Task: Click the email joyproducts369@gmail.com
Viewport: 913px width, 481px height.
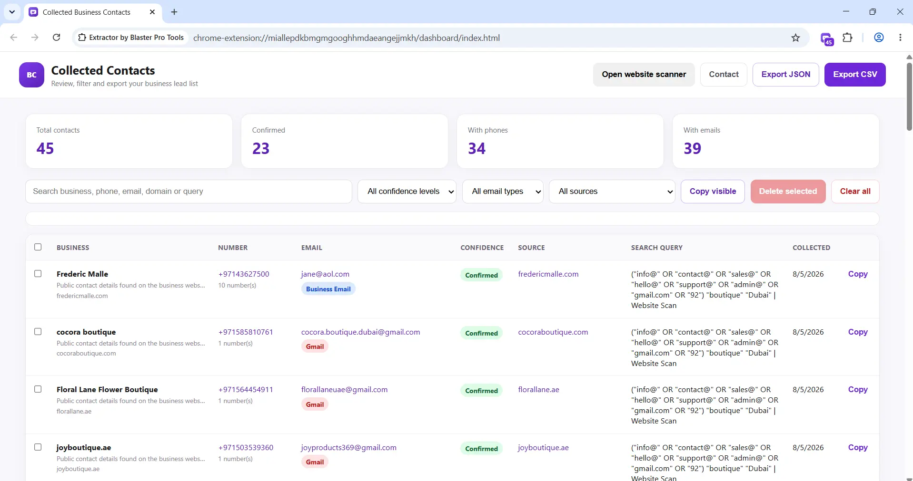Action: 348,448
